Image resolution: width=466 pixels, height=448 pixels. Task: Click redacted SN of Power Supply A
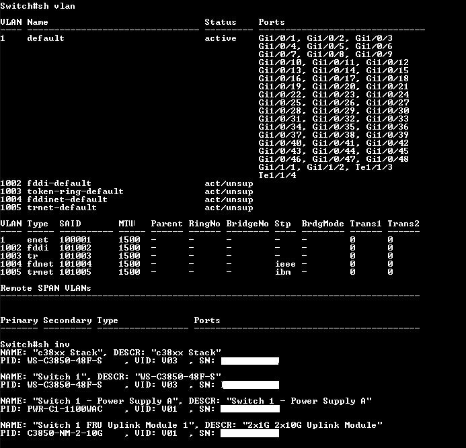[x=250, y=409]
